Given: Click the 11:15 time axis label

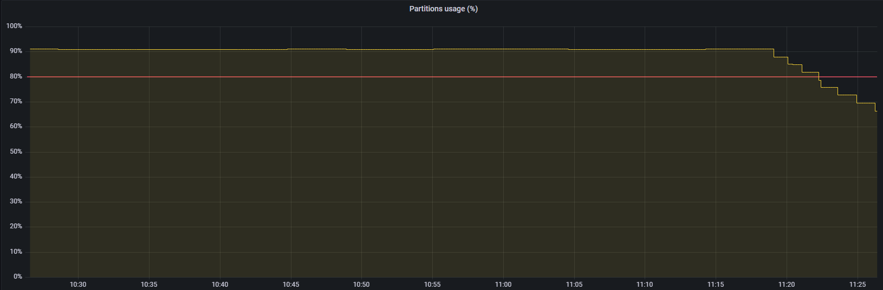Looking at the screenshot, I should (716, 285).
